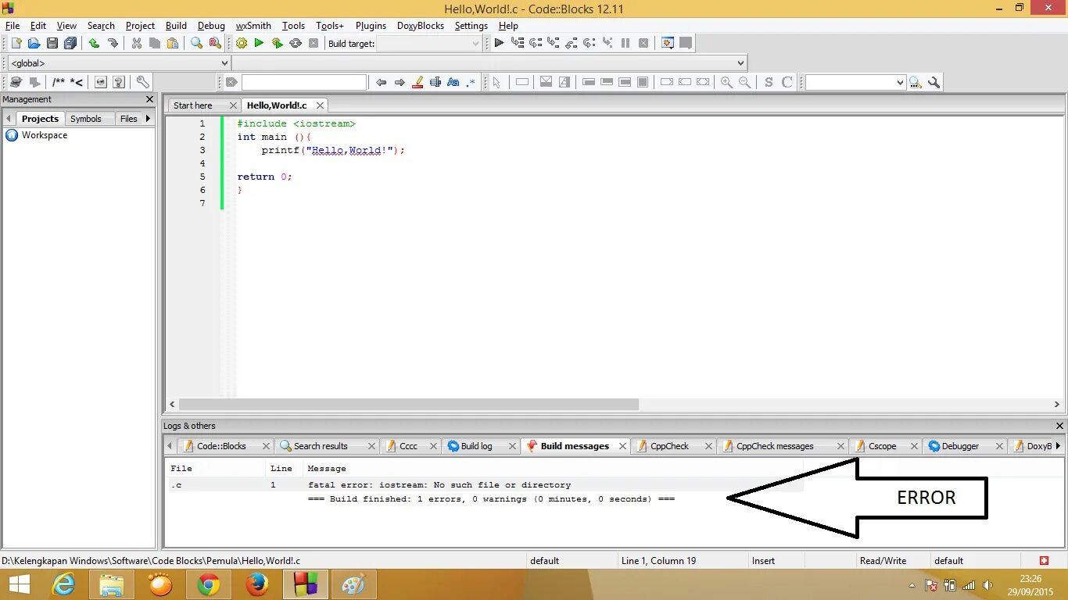Open the Build menu
Image resolution: width=1068 pixels, height=600 pixels.
click(x=176, y=26)
